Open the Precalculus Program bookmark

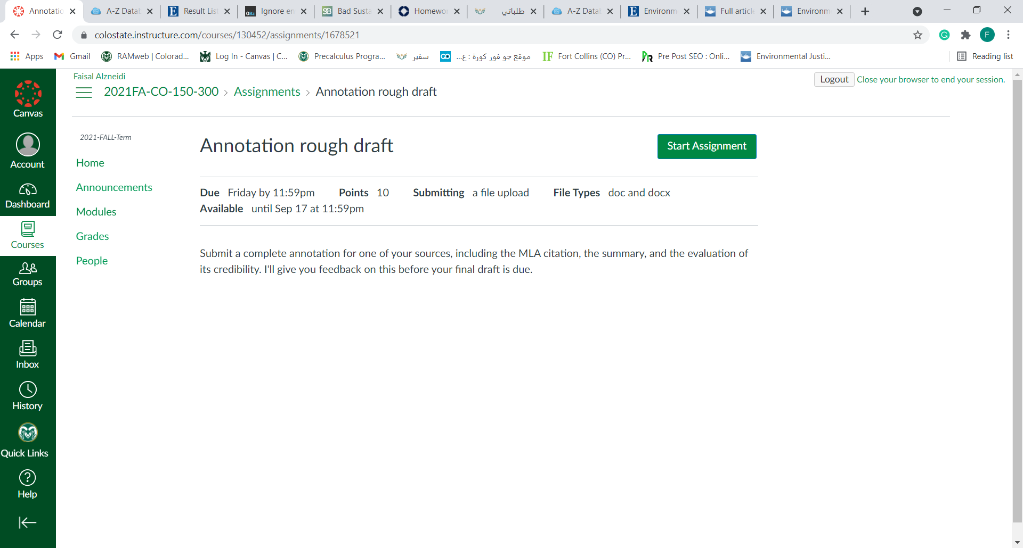pyautogui.click(x=342, y=56)
